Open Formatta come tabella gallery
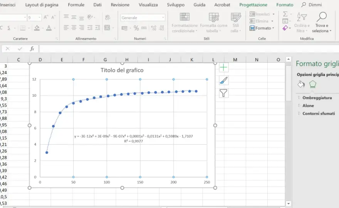Screen dimensions: 339x208 pyautogui.click(x=213, y=22)
